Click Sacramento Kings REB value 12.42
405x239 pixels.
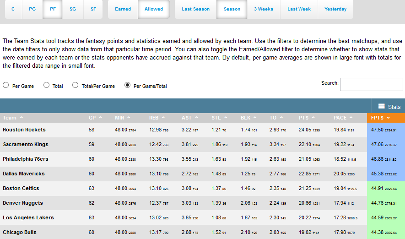pyautogui.click(x=155, y=144)
